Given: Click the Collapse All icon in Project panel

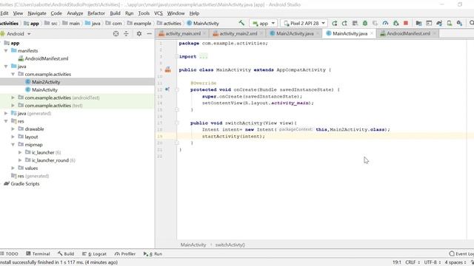Looking at the screenshot, I should click(x=127, y=34).
